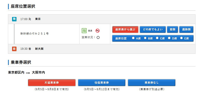Choose the 乗車券なし button
The width and height of the screenshot is (204, 95).
pos(151,83)
